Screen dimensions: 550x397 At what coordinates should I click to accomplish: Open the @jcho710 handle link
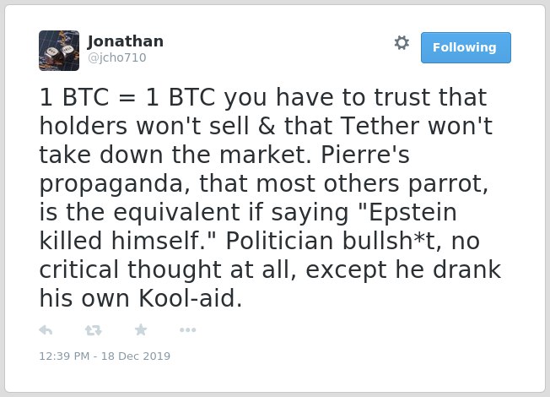[x=116, y=57]
